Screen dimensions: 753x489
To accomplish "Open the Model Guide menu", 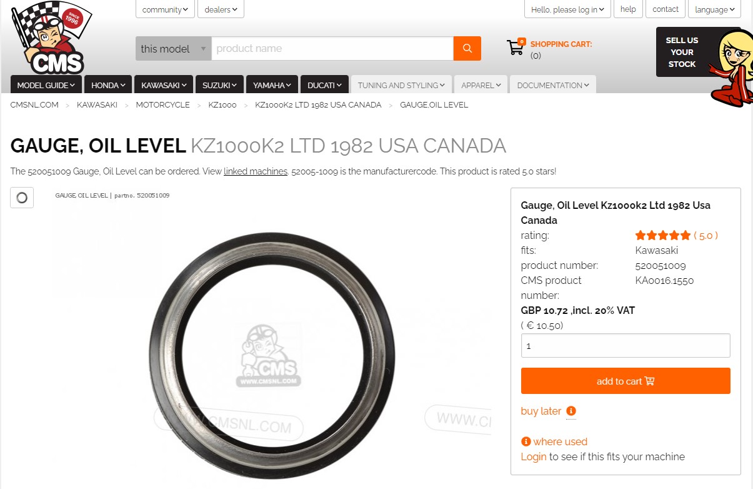I will [x=46, y=85].
